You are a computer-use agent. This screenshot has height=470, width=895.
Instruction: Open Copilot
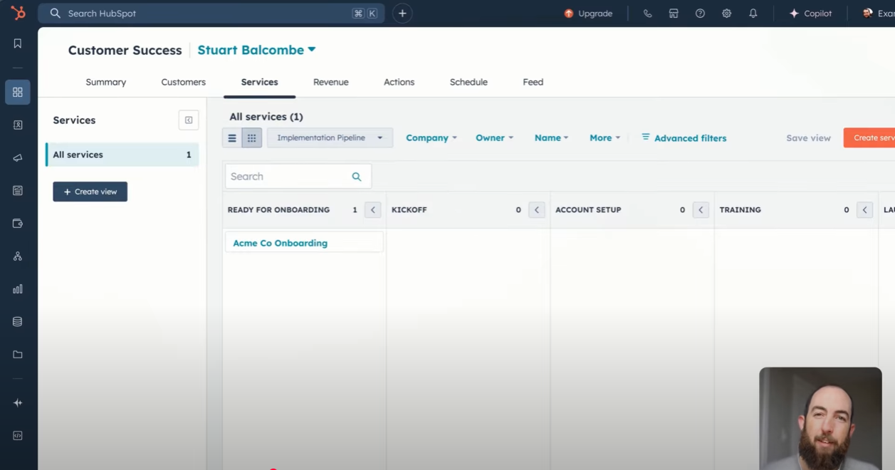click(x=810, y=14)
